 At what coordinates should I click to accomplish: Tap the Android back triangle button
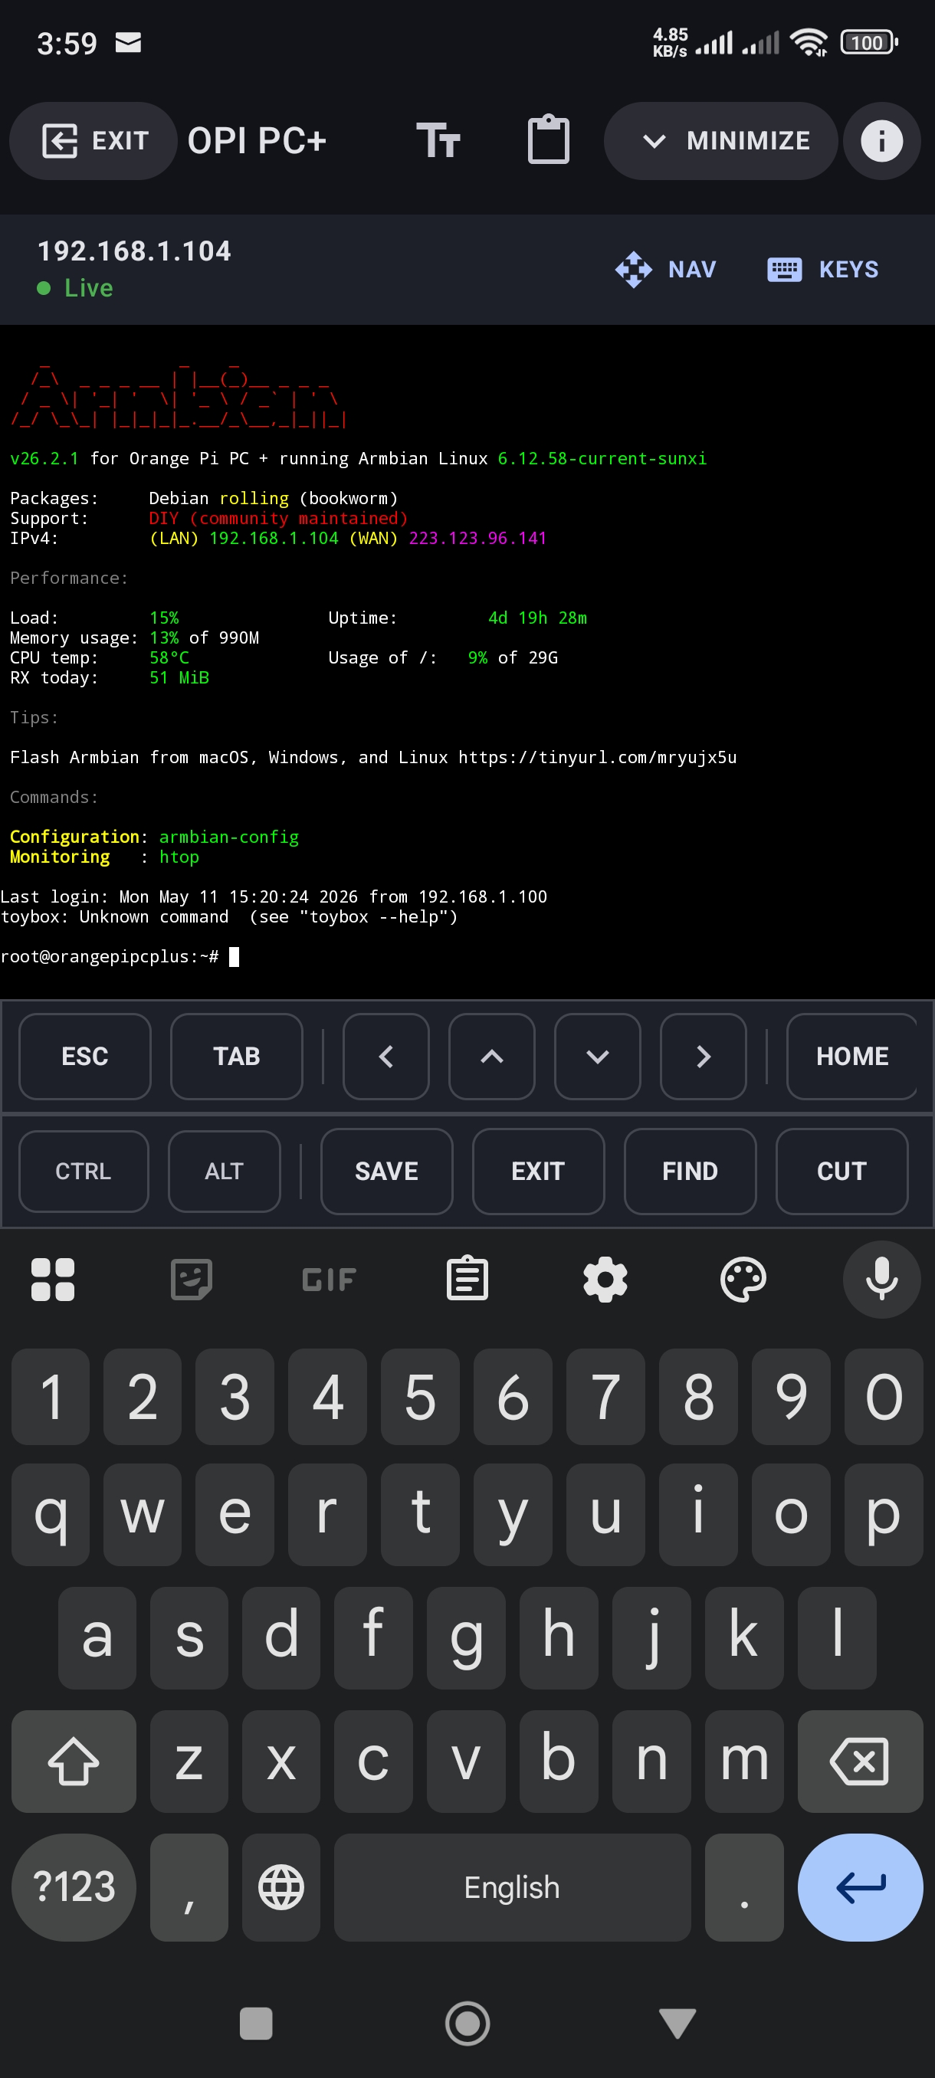click(x=677, y=2023)
